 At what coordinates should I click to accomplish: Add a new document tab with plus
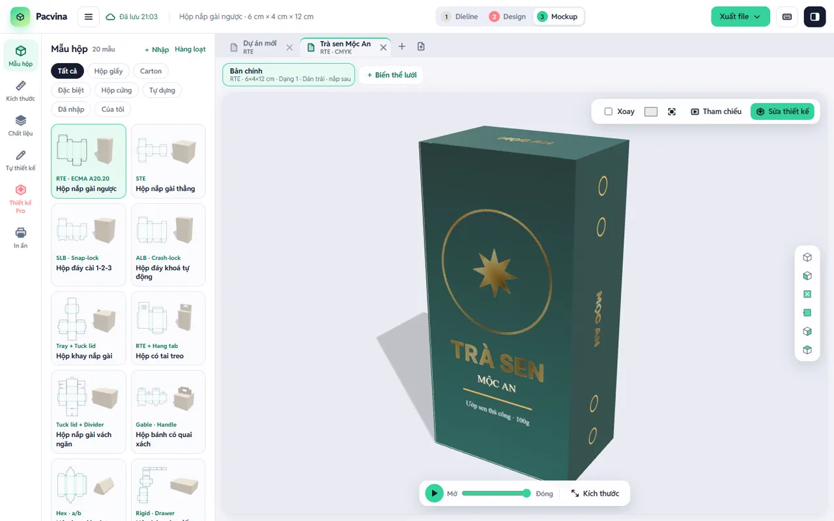tap(402, 46)
